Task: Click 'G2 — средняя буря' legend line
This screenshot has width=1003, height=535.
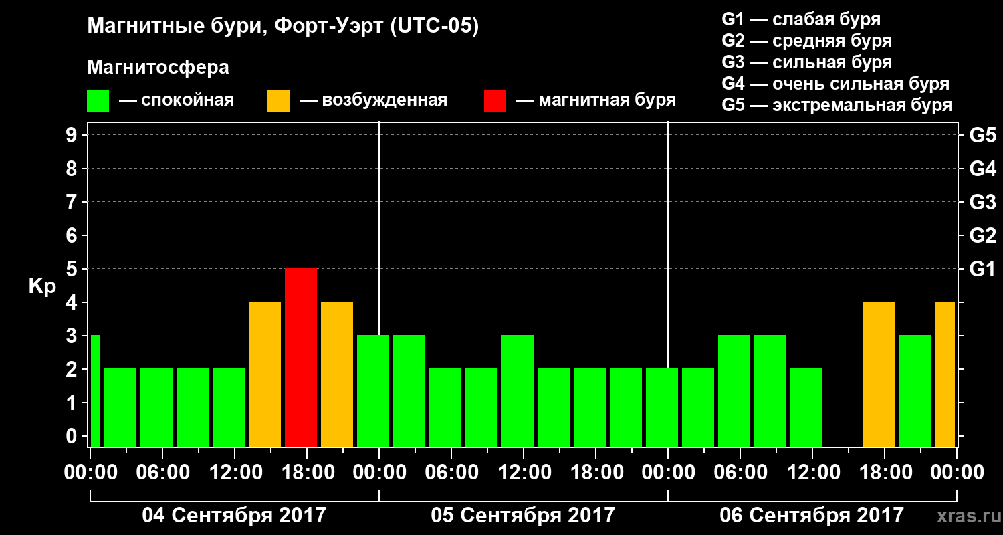Action: coord(806,41)
